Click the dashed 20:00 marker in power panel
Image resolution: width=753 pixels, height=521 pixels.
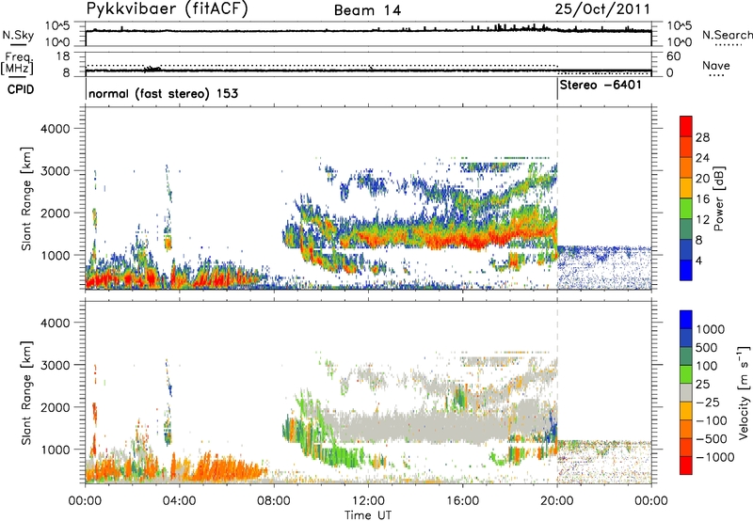[557, 197]
